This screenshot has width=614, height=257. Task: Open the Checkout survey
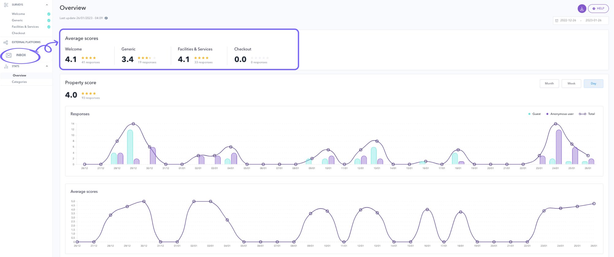[18, 33]
